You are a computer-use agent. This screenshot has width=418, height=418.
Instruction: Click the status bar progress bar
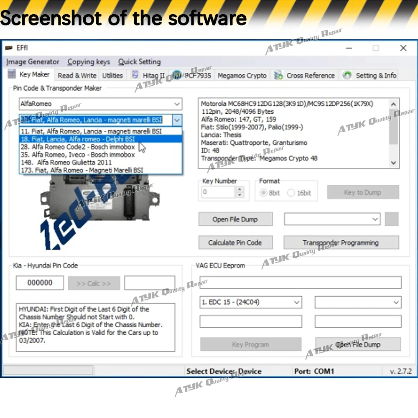[x=48, y=370]
